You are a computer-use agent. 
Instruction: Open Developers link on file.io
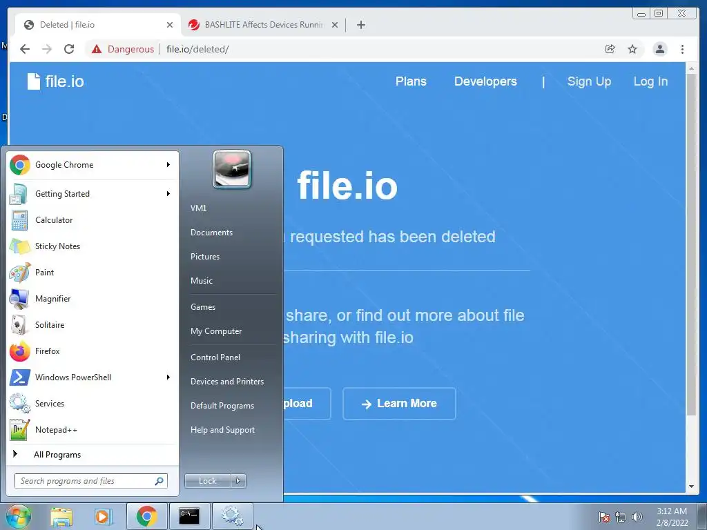tap(485, 81)
